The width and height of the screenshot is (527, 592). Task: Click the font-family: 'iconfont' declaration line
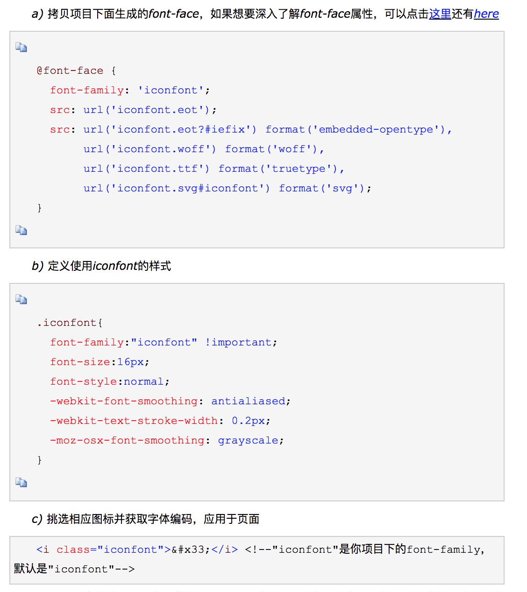pos(130,90)
